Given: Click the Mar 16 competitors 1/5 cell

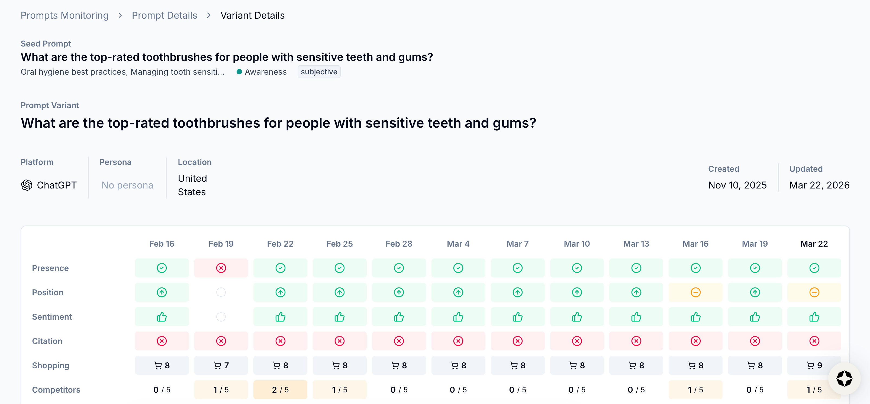Looking at the screenshot, I should pyautogui.click(x=695, y=389).
